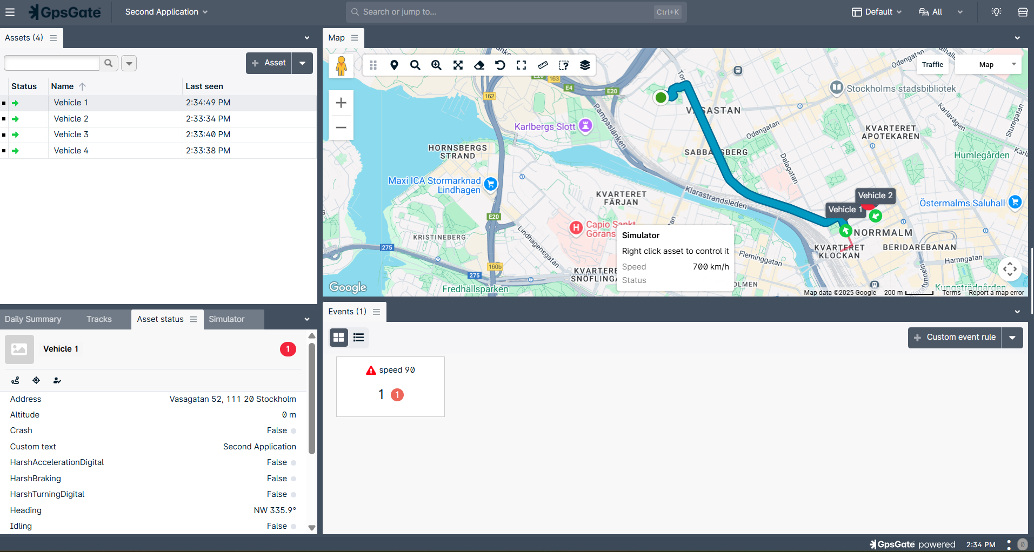The height and width of the screenshot is (552, 1034).
Task: Click the reset rotate tool
Action: click(500, 65)
